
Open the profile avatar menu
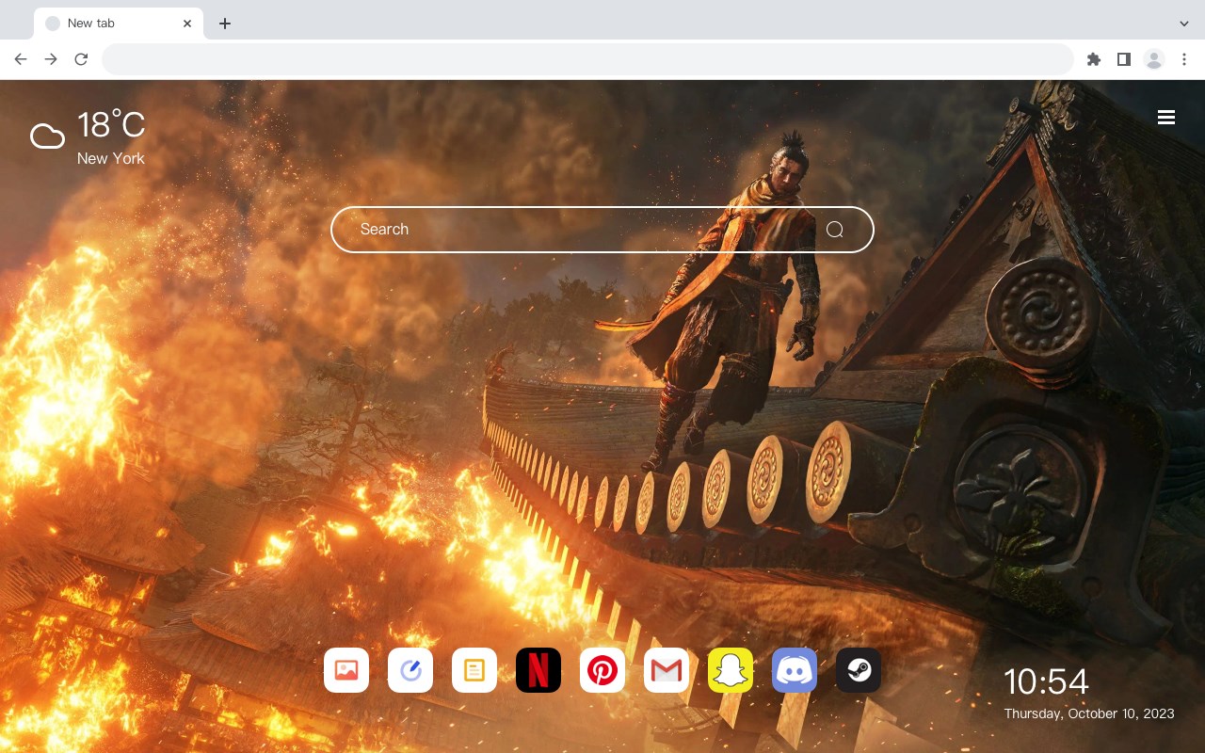click(1154, 59)
